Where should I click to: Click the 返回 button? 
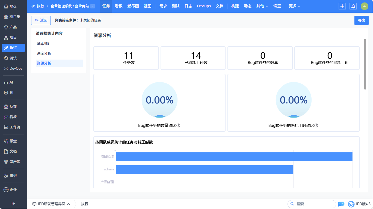pos(41,20)
